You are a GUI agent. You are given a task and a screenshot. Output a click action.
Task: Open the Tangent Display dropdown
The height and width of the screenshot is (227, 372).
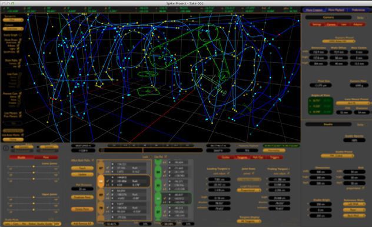pos(249,221)
